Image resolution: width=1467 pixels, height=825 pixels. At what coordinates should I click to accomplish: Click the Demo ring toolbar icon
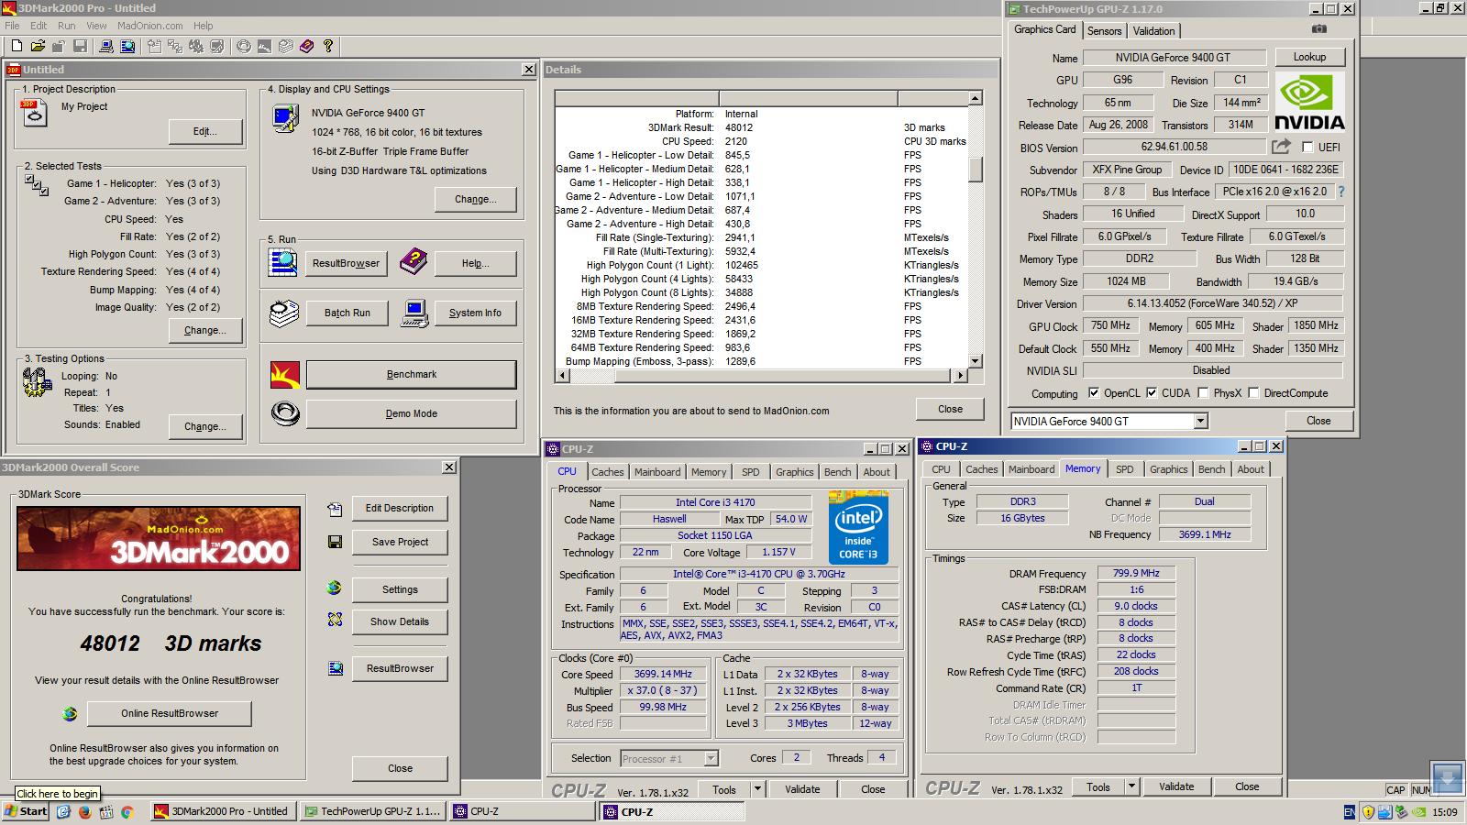tap(243, 46)
